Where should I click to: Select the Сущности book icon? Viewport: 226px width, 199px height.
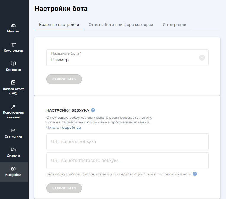pyautogui.click(x=13, y=64)
